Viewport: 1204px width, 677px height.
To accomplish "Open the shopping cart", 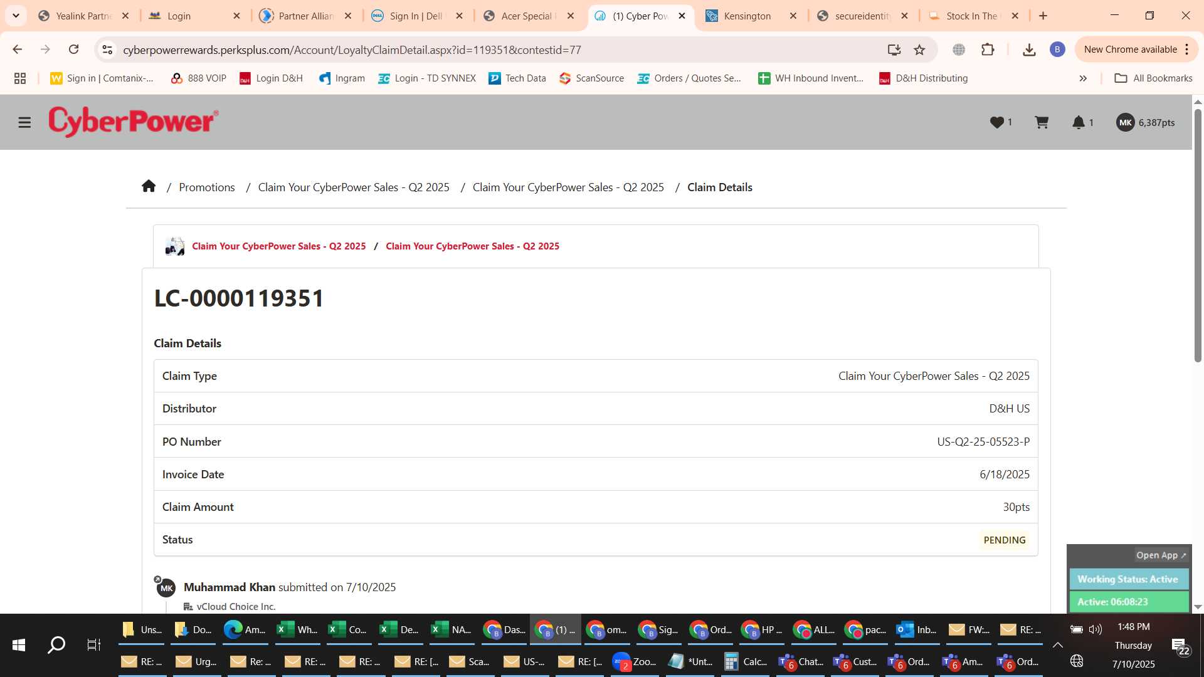I will (1042, 122).
